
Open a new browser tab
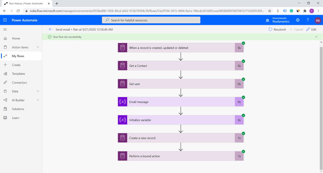pos(57,3)
